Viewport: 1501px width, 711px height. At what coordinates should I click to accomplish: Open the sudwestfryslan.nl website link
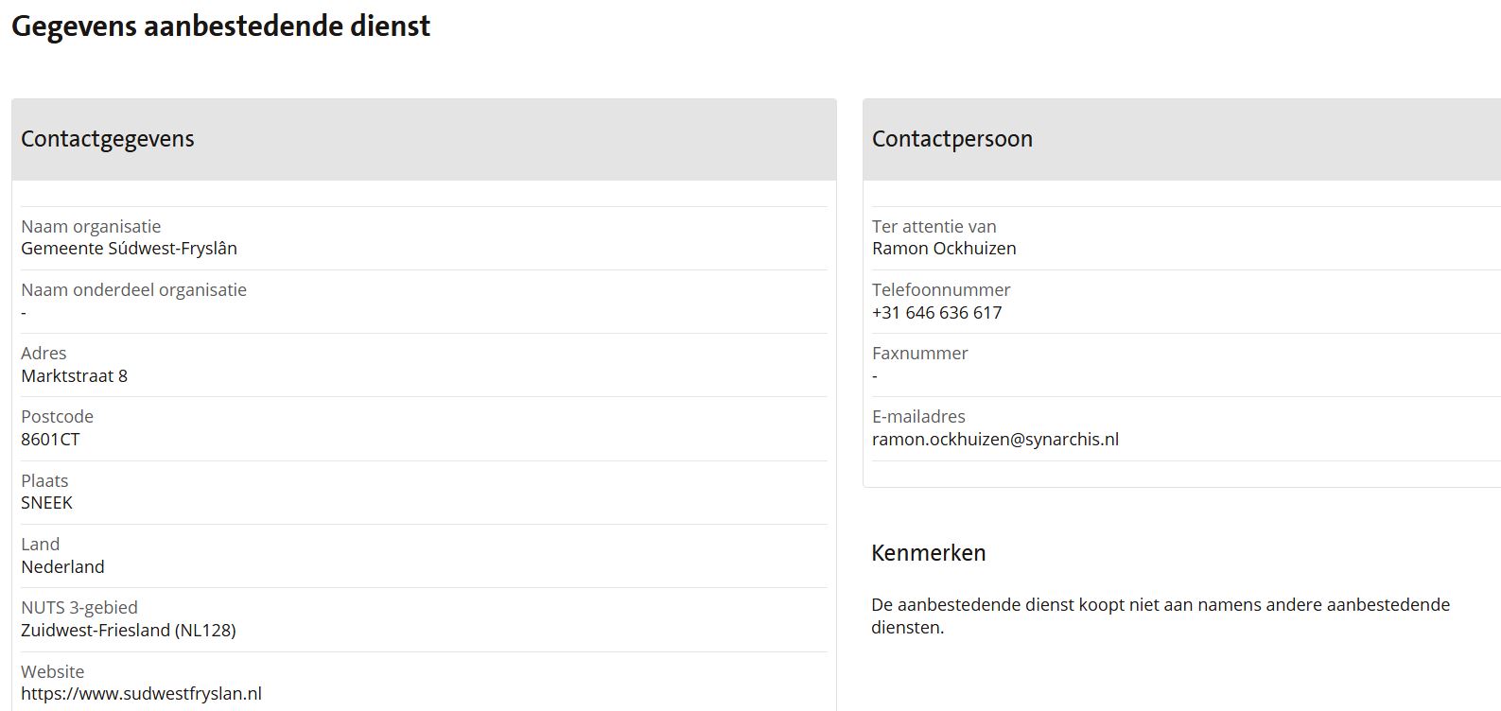coord(141,693)
